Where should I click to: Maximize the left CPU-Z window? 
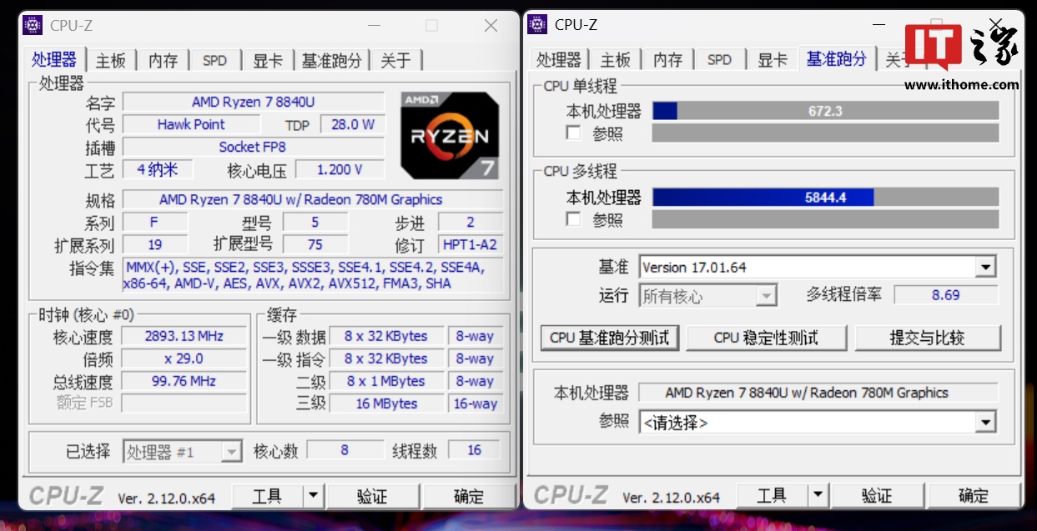431,26
